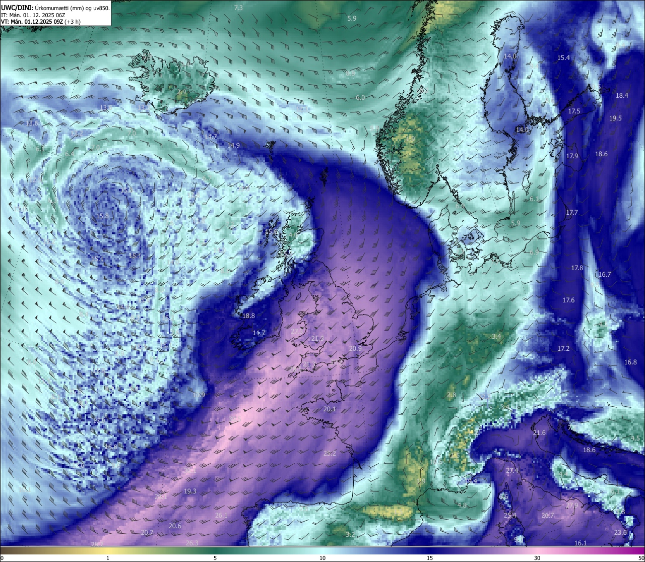The image size is (645, 562).
Task: Click the 15.8 value at the low centre
Action: (x=103, y=216)
